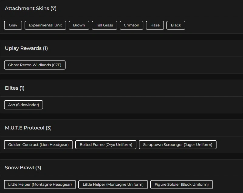Click the Haze skin tag
The image size is (243, 193).
click(155, 25)
